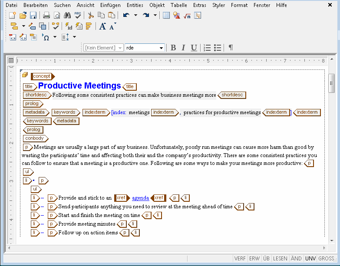Open the Tabelle menu

coord(178,5)
